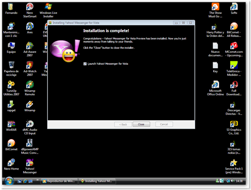
Task: Click the Back button in the installer
Action: 123,124
